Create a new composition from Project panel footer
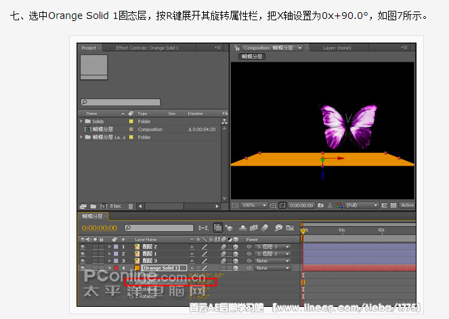449x319 pixels. point(104,206)
